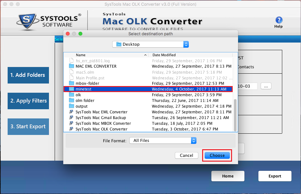
Task: Click SysTools Mac Gmail Backup app icon
Action: pyautogui.click(x=72, y=117)
